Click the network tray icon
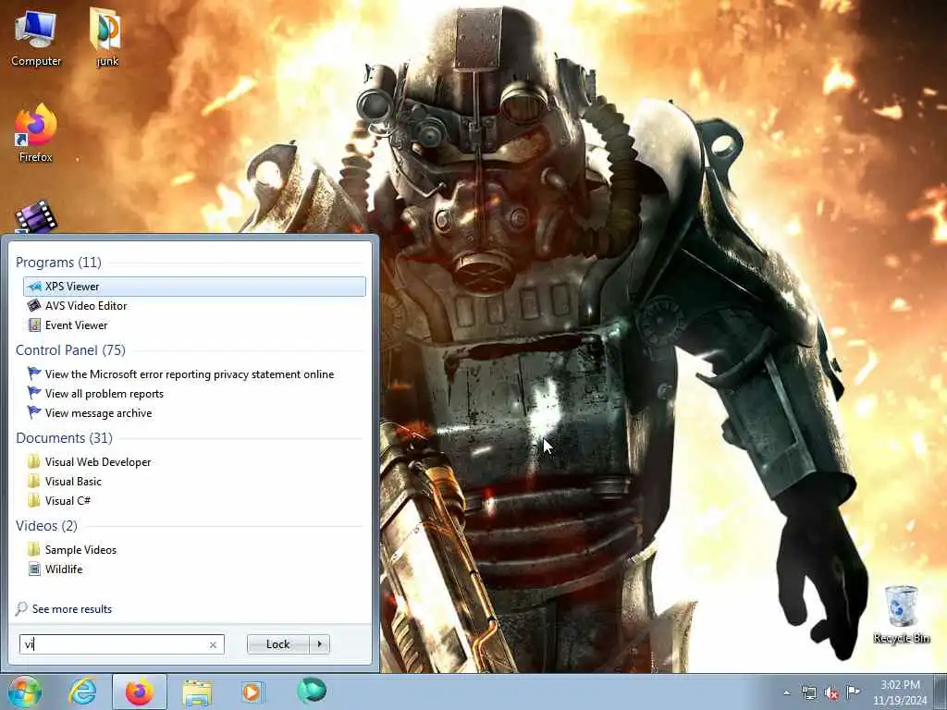The height and width of the screenshot is (710, 947). tap(808, 692)
